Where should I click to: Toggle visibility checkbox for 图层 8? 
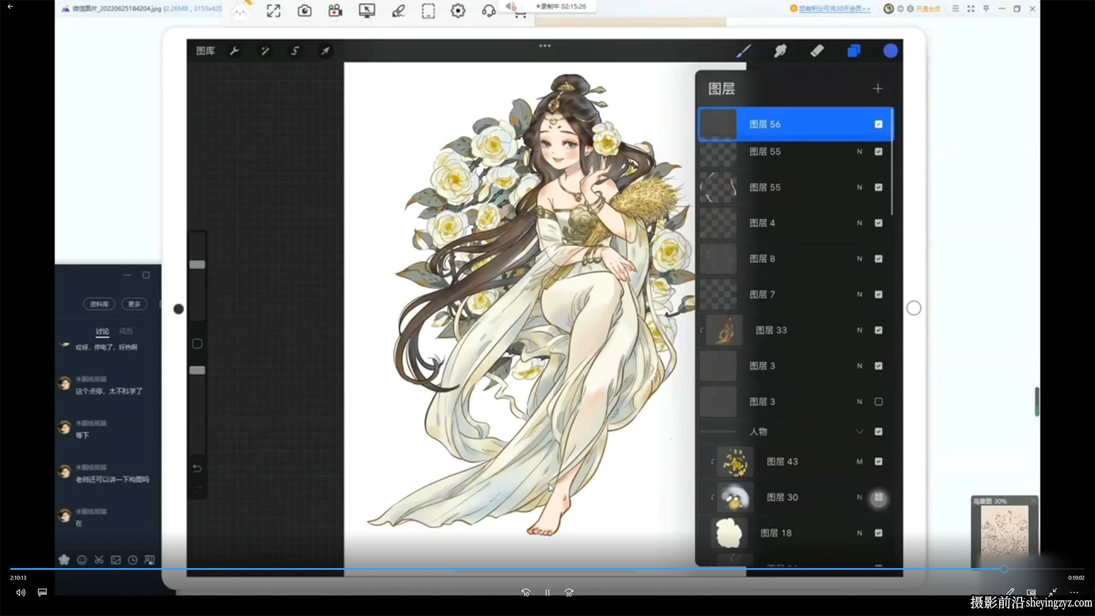[x=878, y=259]
